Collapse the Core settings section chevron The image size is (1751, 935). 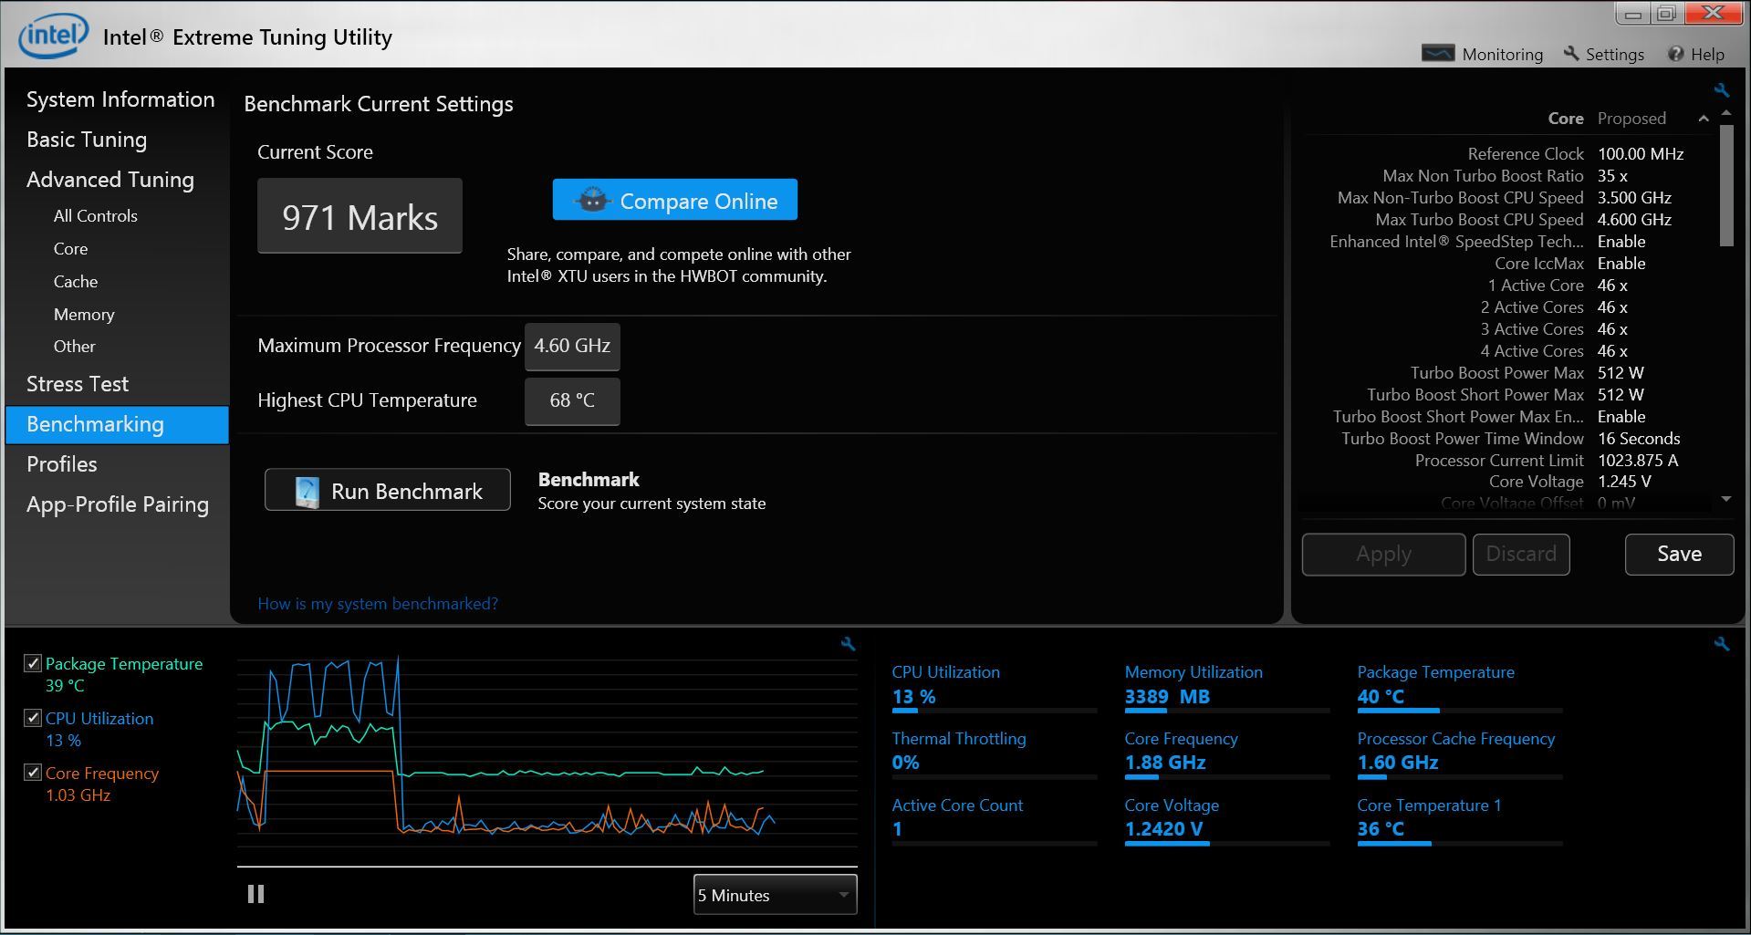click(1703, 119)
